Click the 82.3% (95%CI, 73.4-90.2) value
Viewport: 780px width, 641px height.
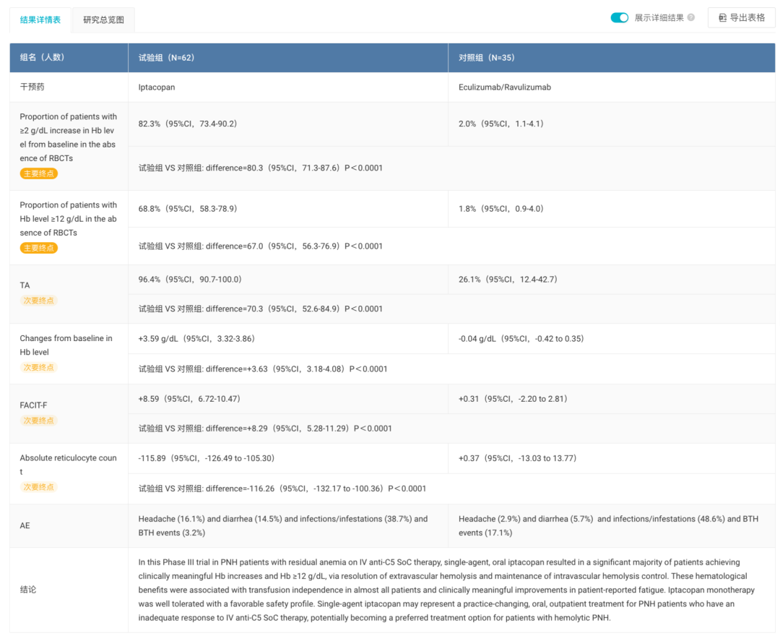point(188,124)
